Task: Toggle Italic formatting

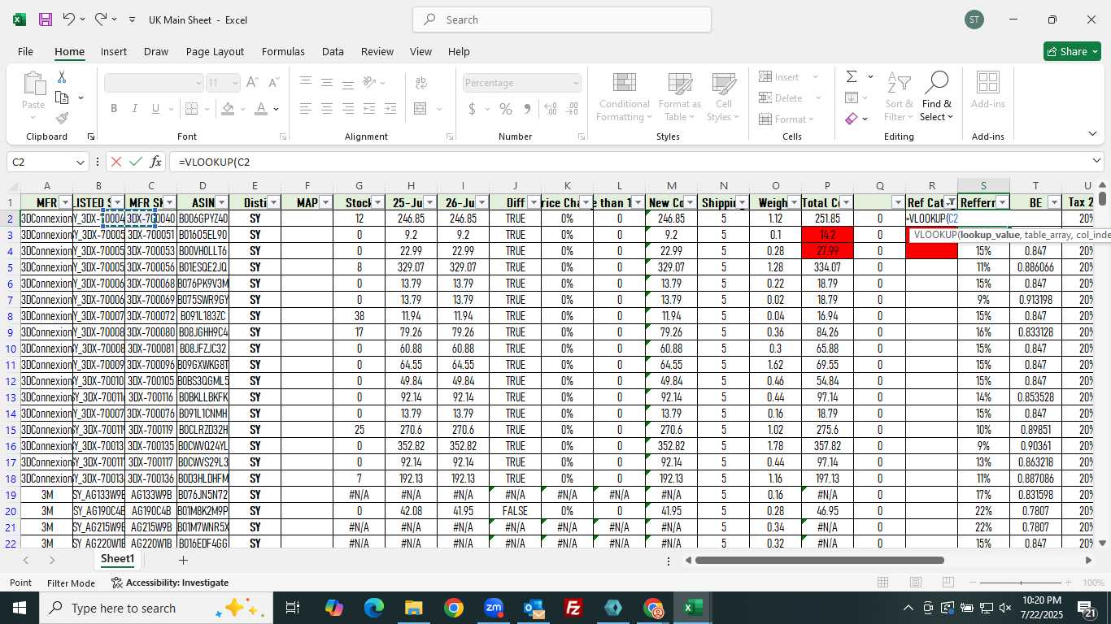Action: (134, 109)
